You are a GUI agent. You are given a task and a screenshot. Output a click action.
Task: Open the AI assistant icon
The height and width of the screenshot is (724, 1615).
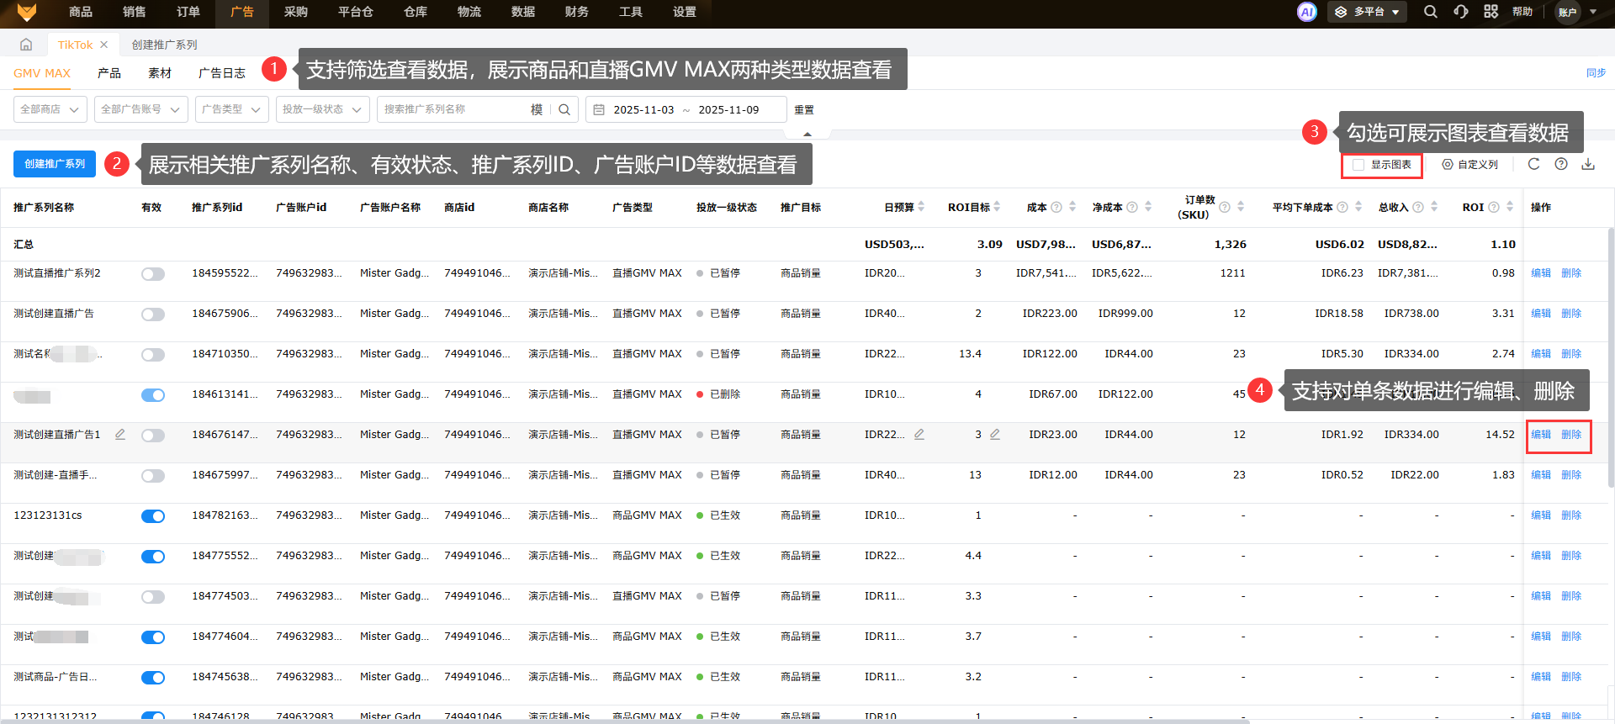(x=1306, y=12)
